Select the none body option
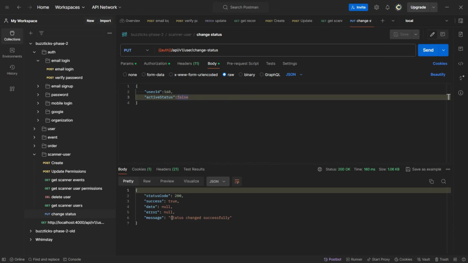468x263 pixels. tap(125, 74)
